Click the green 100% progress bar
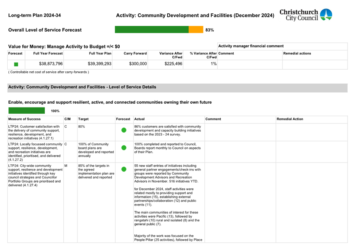The height and width of the screenshot is (252, 356). [x=27, y=111]
